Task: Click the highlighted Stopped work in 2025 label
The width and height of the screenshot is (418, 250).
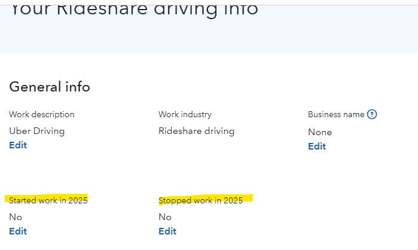Action: pyautogui.click(x=201, y=200)
